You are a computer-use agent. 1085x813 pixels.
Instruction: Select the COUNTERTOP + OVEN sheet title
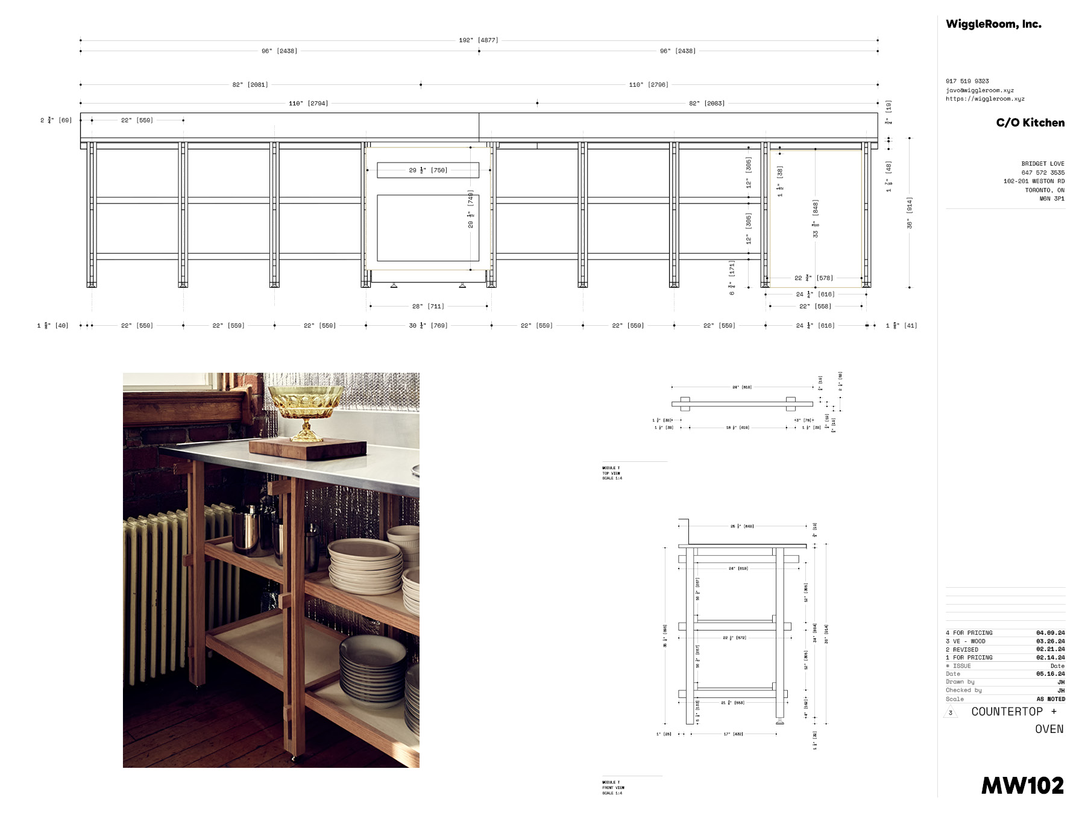1016,720
